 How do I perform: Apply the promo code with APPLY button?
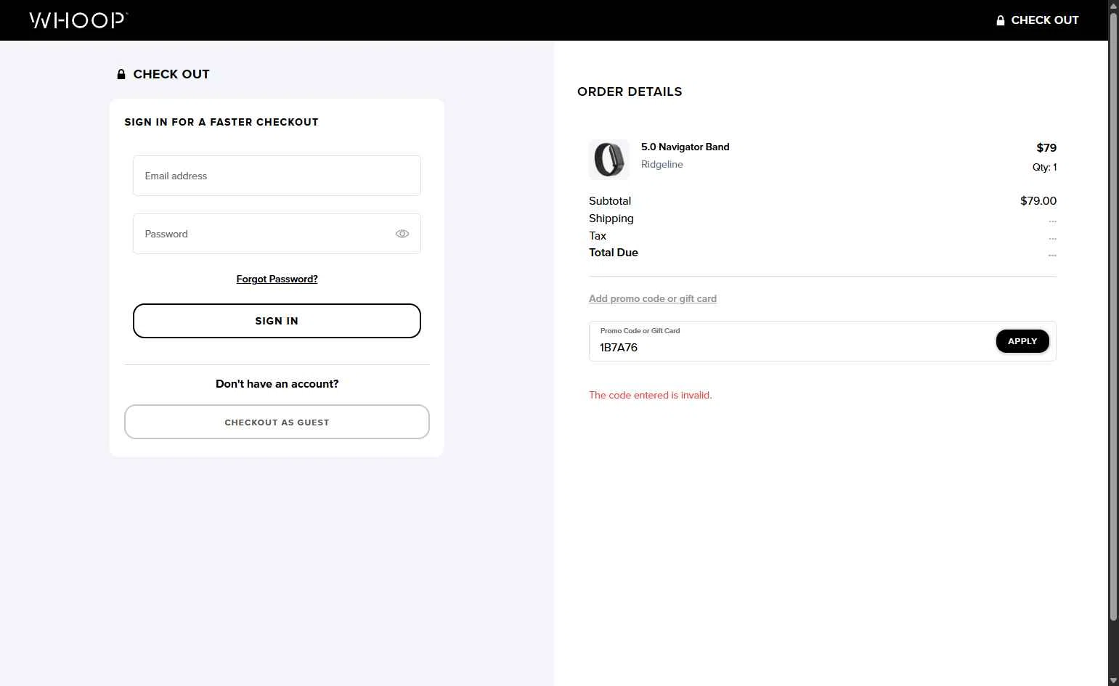1022,341
